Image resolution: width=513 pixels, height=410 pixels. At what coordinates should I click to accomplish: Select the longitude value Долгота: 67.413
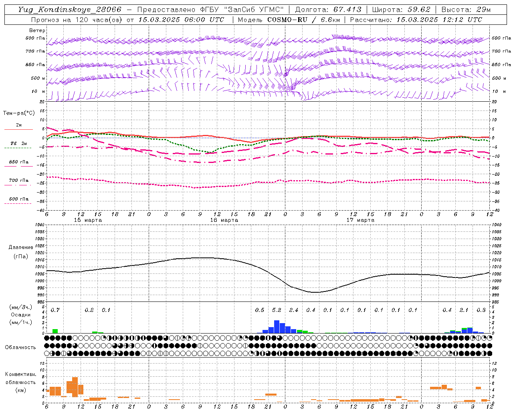click(x=328, y=10)
